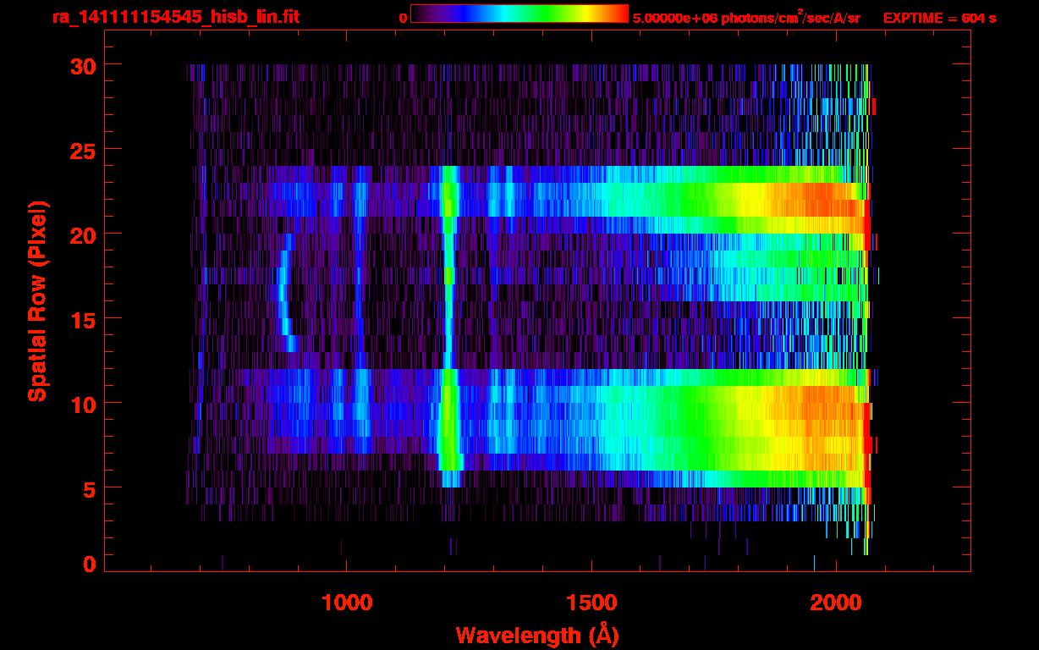This screenshot has height=650, width=1039.
Task: Click the rainbow color scale bar
Action: coord(519,14)
